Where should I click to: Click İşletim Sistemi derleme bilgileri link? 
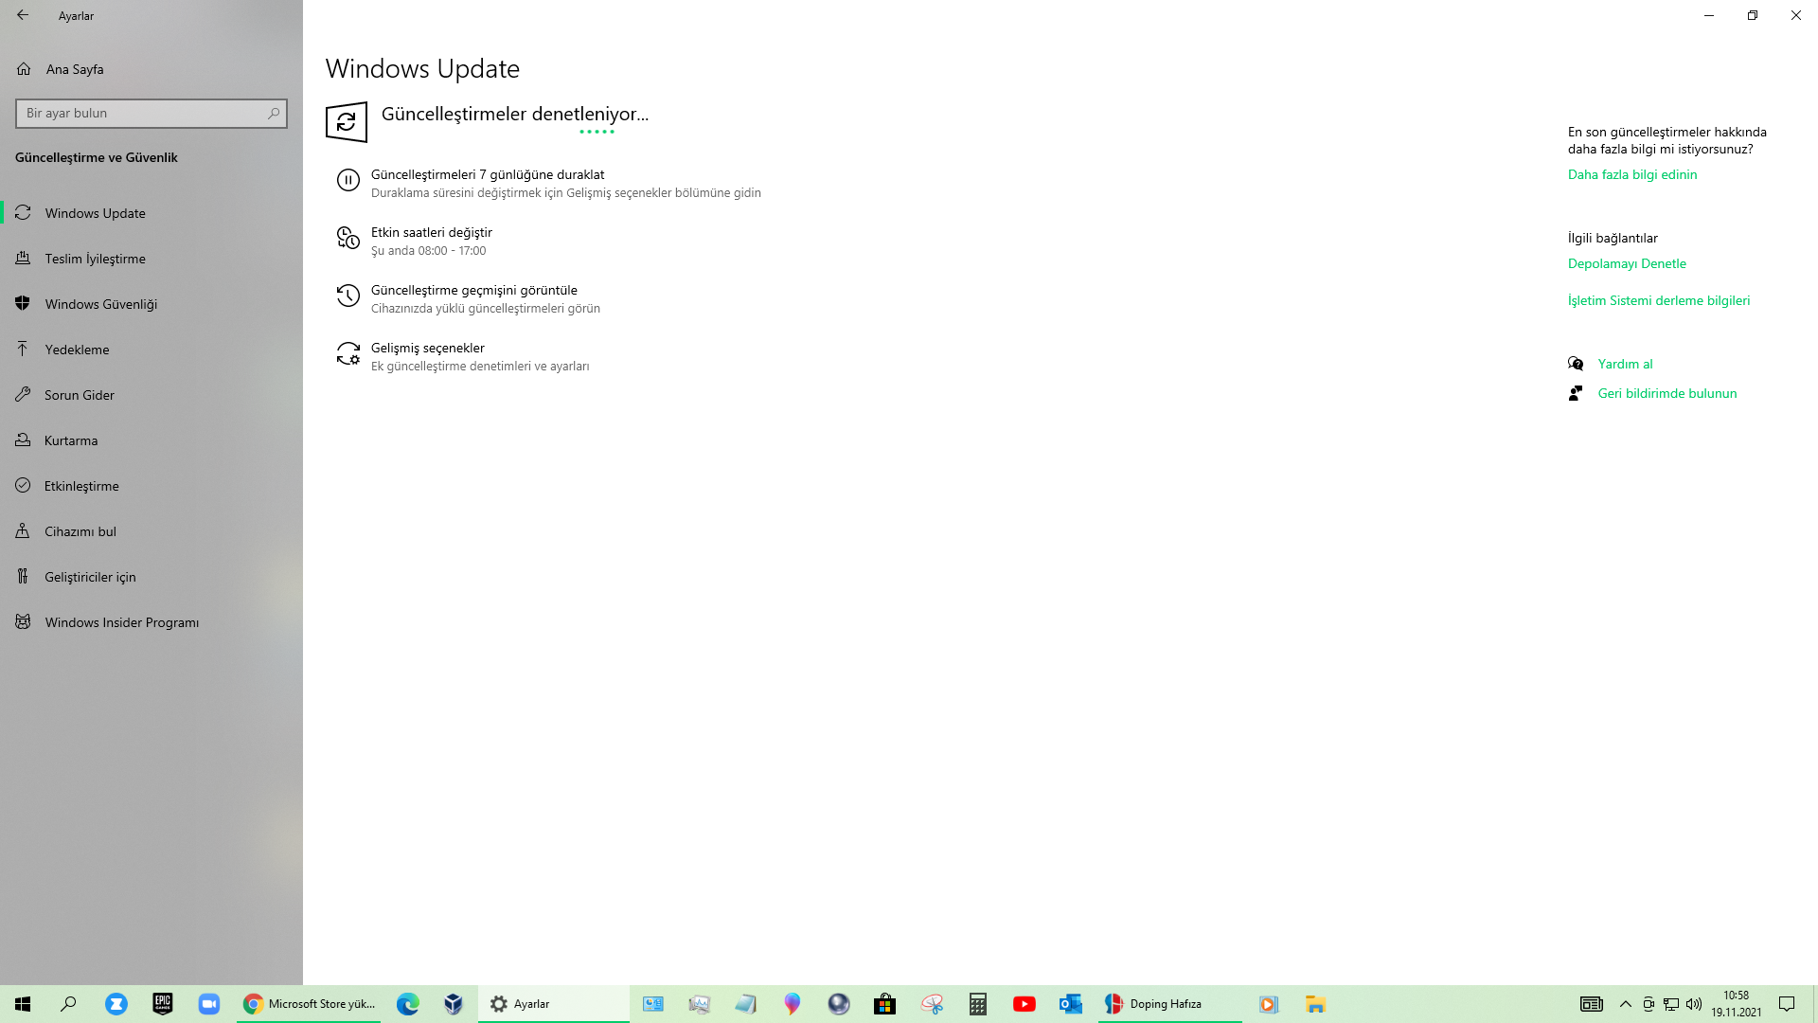[x=1658, y=300]
